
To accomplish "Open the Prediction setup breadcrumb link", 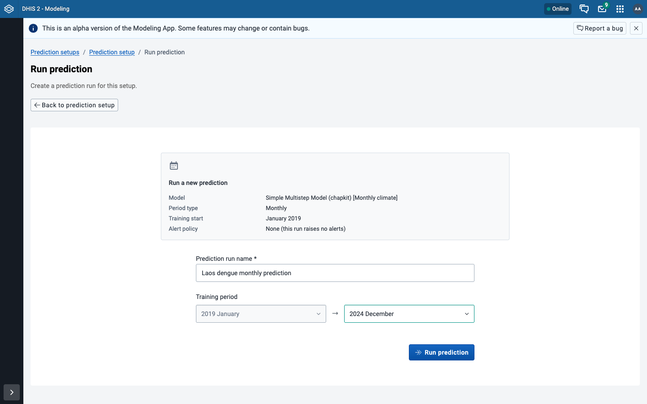I will tap(112, 52).
